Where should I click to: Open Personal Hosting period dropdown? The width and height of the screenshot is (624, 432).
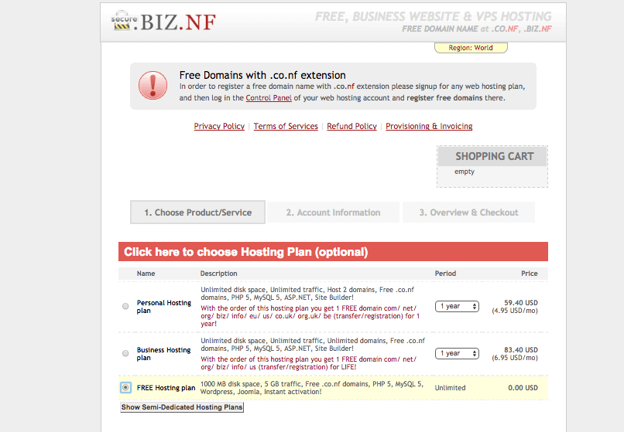pyautogui.click(x=457, y=306)
